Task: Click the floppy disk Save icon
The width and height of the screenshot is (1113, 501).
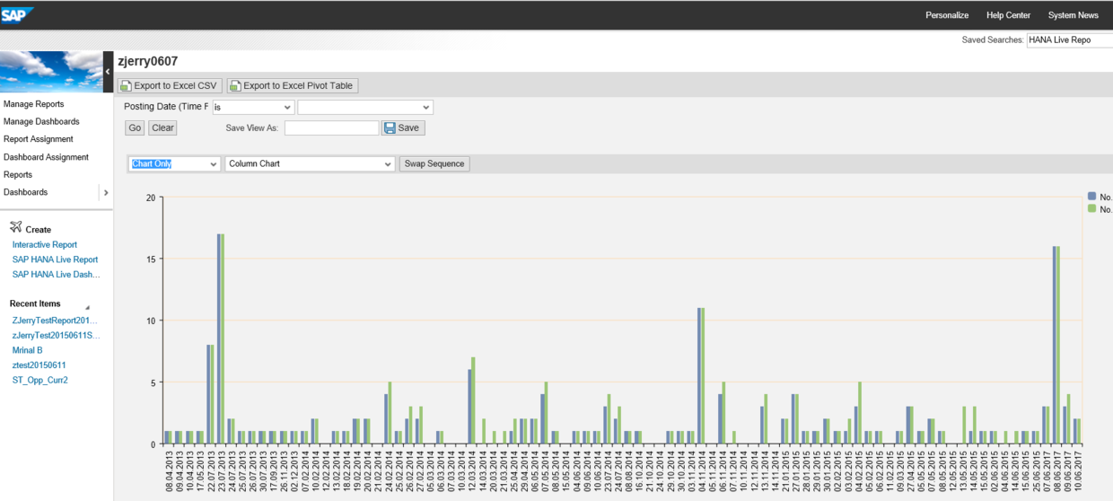Action: [390, 127]
